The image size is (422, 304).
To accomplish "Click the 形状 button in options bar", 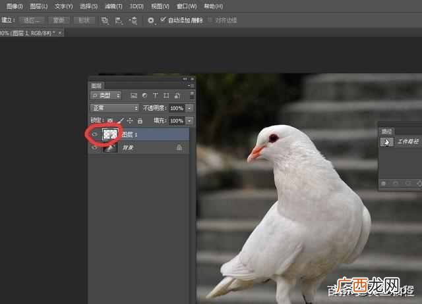I will (x=84, y=20).
